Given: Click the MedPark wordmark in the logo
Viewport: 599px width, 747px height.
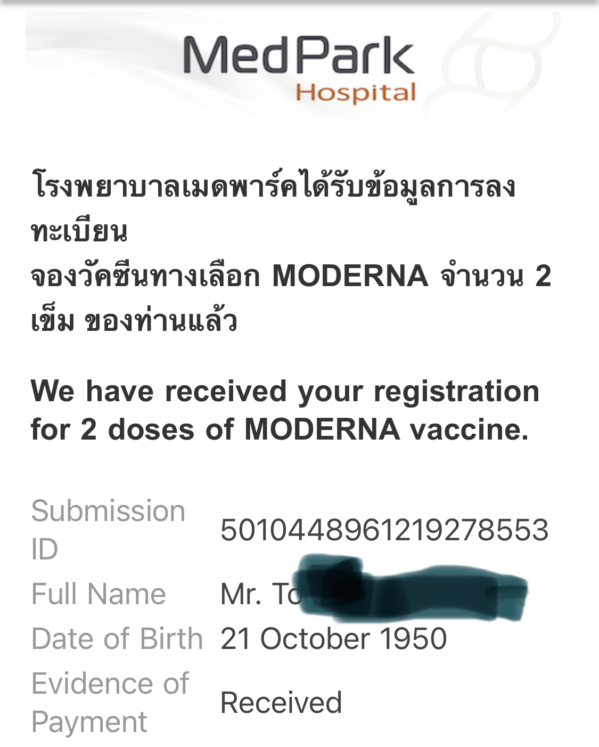Looking at the screenshot, I should point(298,55).
